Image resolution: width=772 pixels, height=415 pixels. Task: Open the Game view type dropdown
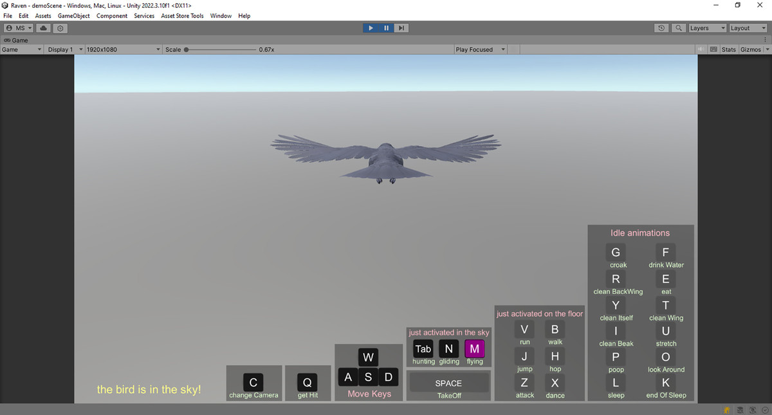click(22, 50)
